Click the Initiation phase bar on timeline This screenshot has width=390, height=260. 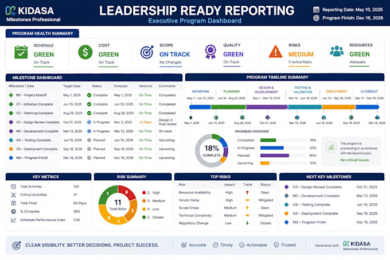click(200, 107)
